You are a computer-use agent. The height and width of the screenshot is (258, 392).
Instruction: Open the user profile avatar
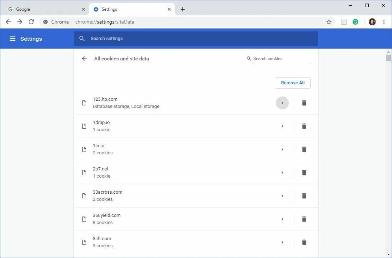pyautogui.click(x=372, y=22)
